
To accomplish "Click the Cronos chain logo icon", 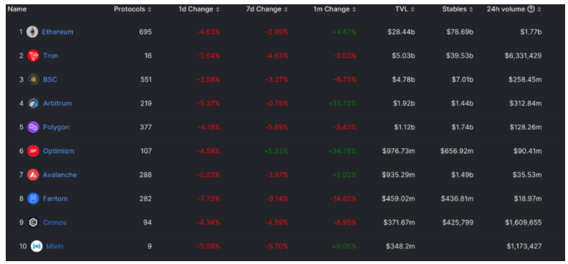I will coord(33,223).
